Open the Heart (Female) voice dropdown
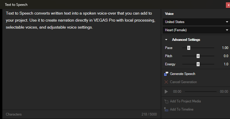230x119 pixels. tap(196, 30)
